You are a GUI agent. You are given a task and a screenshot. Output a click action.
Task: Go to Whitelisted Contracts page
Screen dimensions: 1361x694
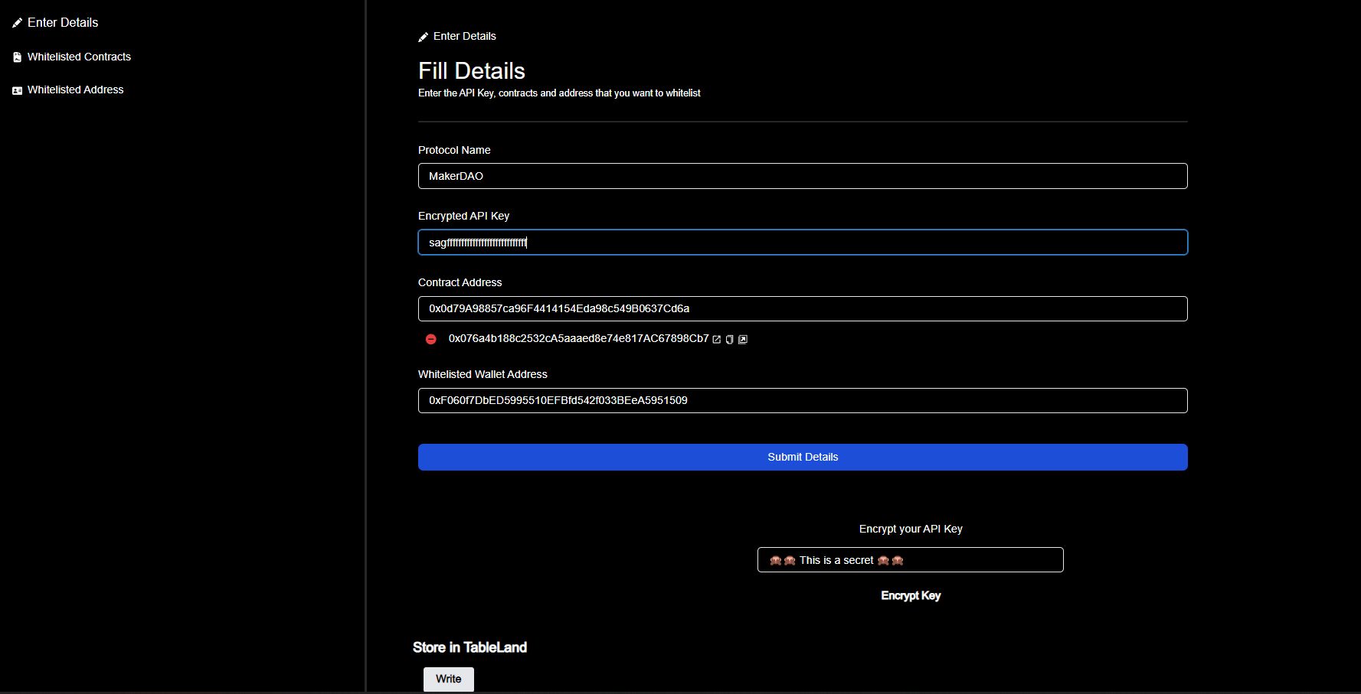click(79, 57)
